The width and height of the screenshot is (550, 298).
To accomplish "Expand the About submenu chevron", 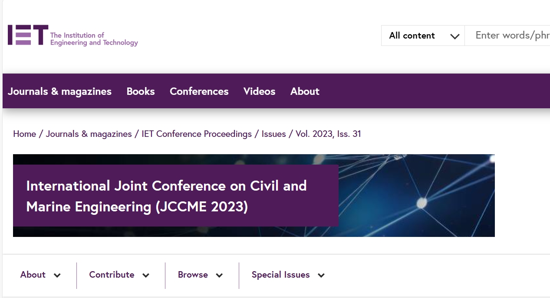I will click(x=57, y=275).
